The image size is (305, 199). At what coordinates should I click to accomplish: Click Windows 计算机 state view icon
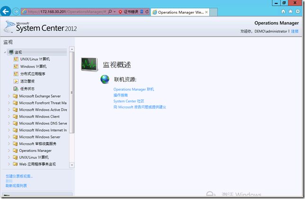[x=16, y=66]
